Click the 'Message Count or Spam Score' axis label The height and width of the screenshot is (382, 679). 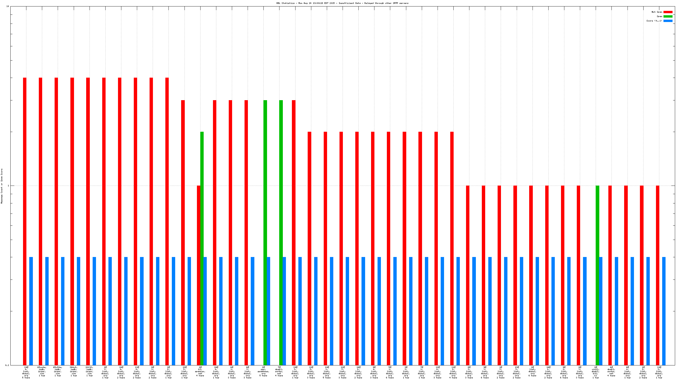point(2,186)
